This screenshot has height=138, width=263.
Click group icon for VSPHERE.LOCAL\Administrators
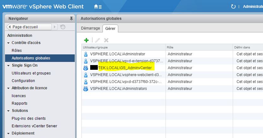coord(85,89)
